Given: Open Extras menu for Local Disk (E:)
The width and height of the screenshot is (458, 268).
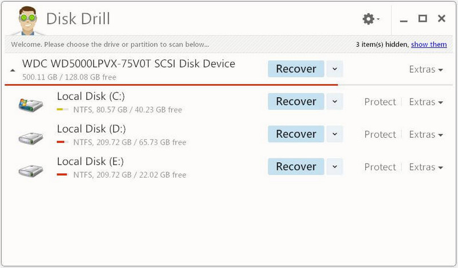Looking at the screenshot, I should coord(426,167).
